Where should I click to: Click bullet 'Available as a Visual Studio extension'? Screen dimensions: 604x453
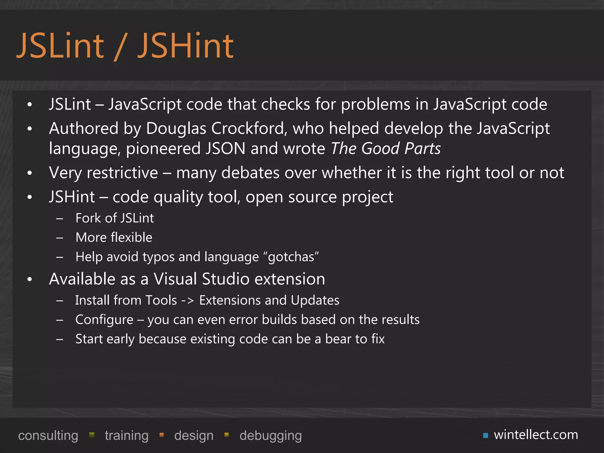pyautogui.click(x=187, y=279)
